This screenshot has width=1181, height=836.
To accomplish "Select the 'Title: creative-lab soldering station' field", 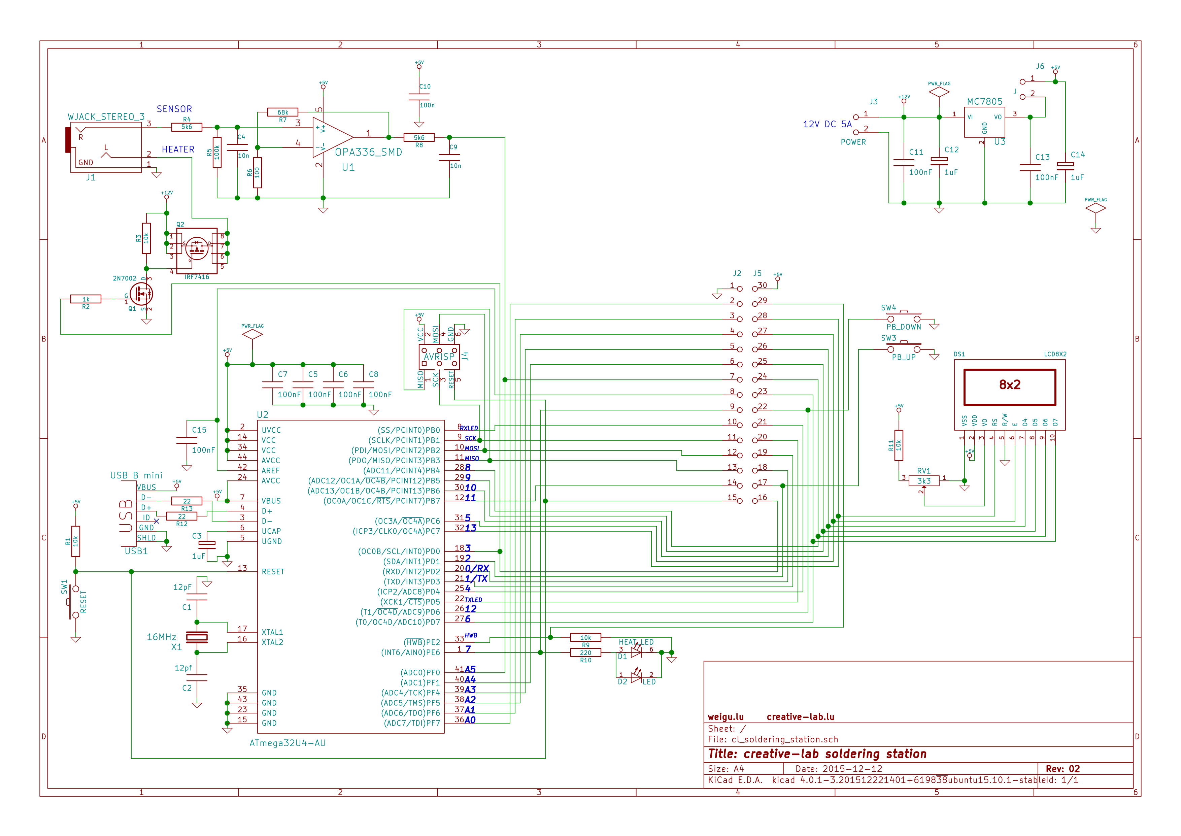I will coord(817,754).
